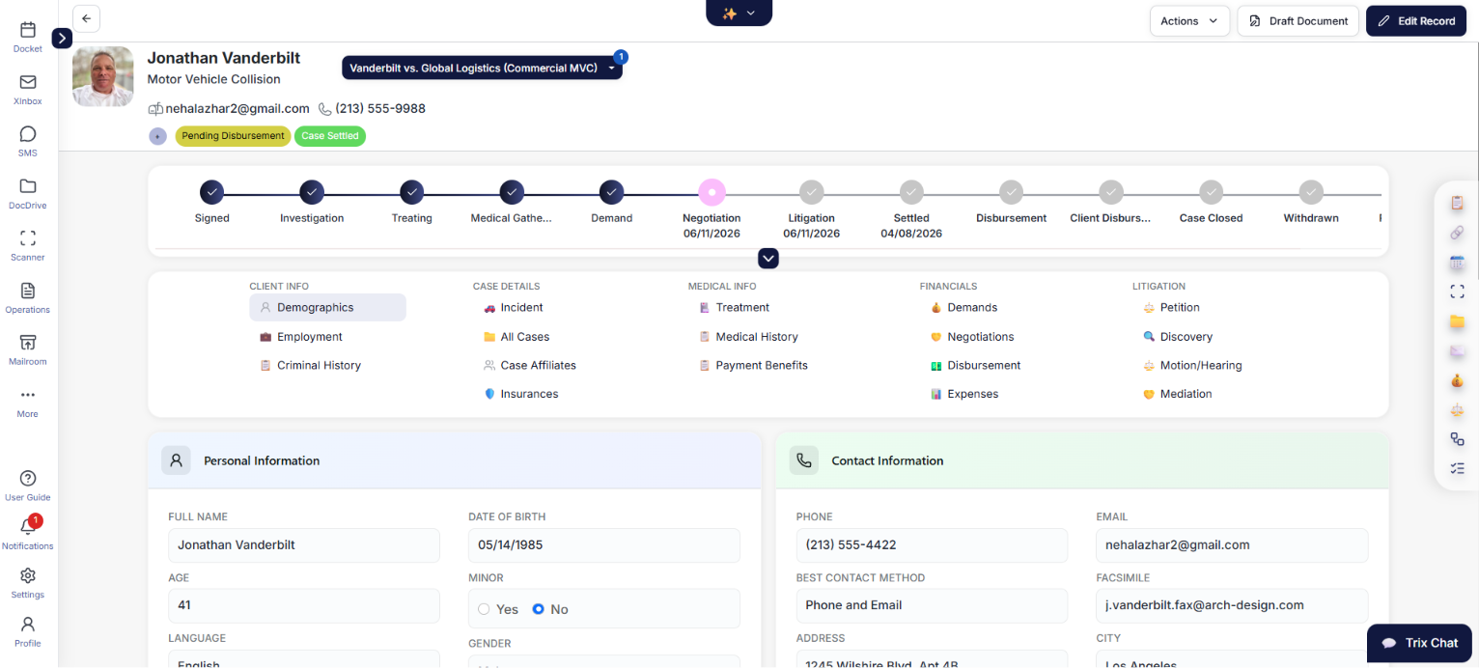Click the phone icon beside (213) 555-9988

pos(325,109)
